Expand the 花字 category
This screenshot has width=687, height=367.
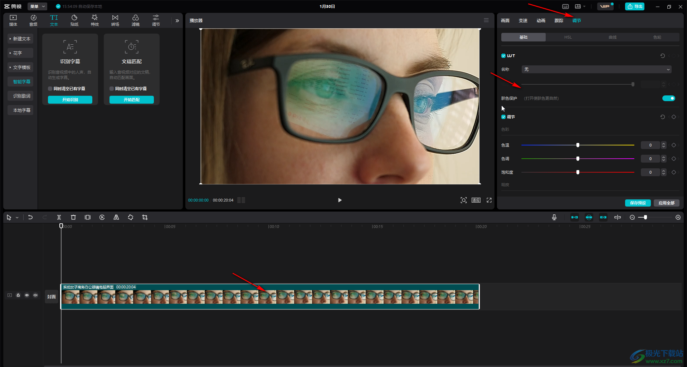tap(20, 53)
